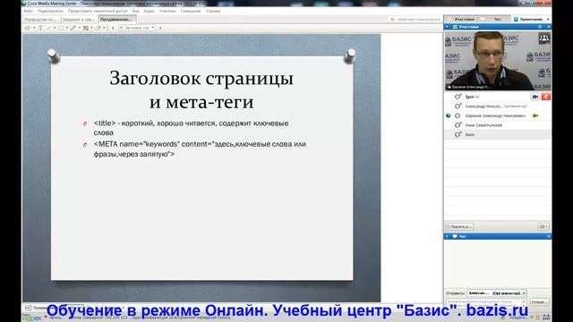Collapse the Чат panel header
573x322 pixels.
click(x=447, y=236)
